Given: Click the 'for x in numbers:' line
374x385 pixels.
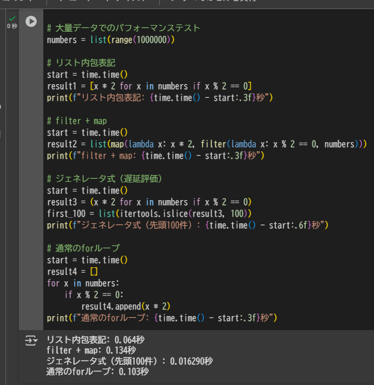Looking at the screenshot, I should (83, 283).
